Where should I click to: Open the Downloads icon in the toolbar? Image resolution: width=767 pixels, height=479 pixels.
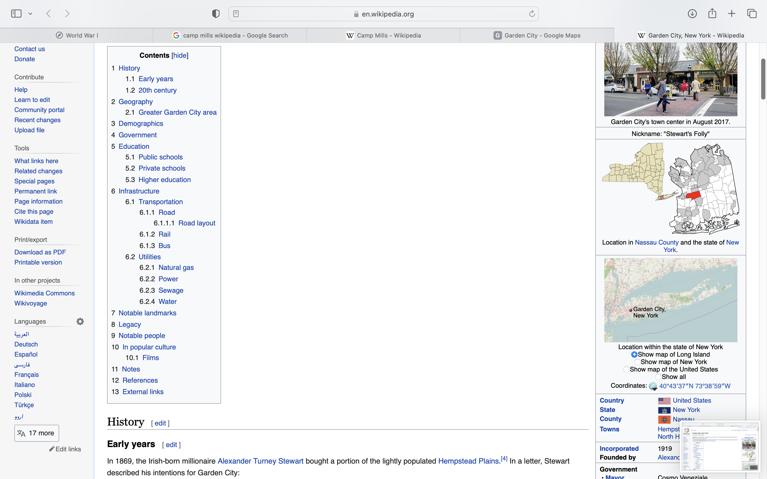tap(692, 14)
